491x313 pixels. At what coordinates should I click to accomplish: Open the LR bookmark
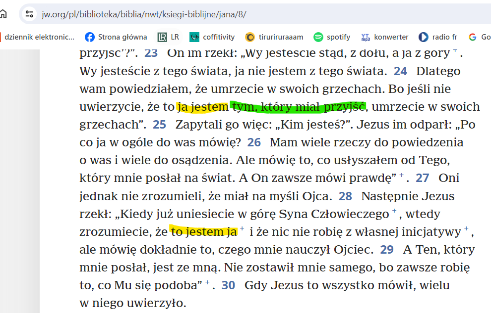168,37
